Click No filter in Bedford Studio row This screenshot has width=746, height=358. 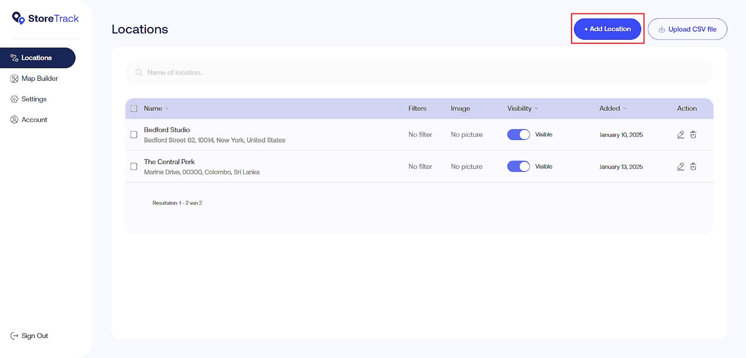[x=421, y=134]
